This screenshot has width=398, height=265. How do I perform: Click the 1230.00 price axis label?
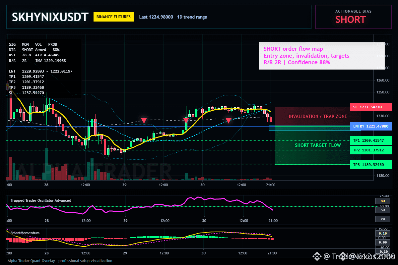[x=382, y=116]
